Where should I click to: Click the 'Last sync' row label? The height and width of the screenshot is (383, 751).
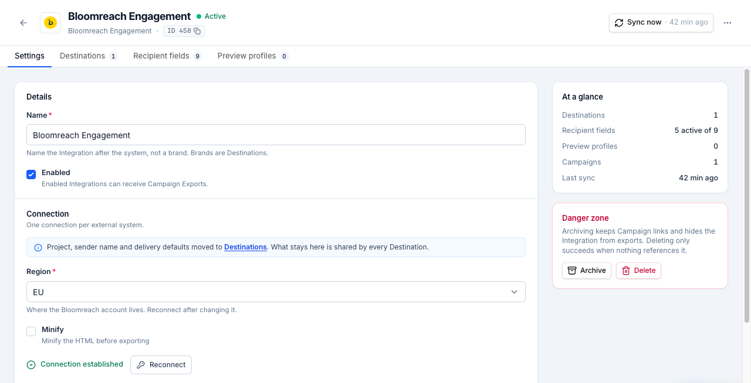tap(579, 178)
